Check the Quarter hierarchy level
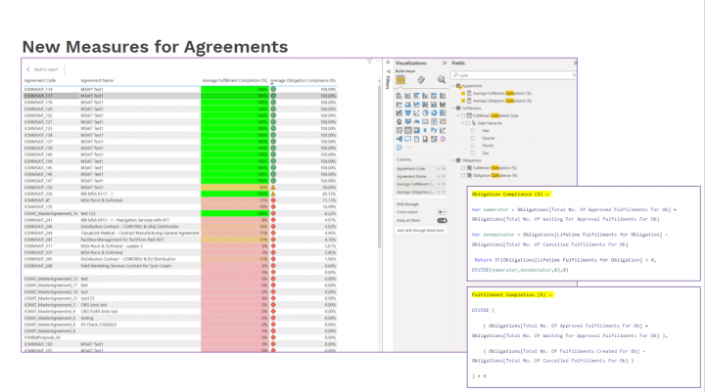This screenshot has height=392, width=705. 473,138
